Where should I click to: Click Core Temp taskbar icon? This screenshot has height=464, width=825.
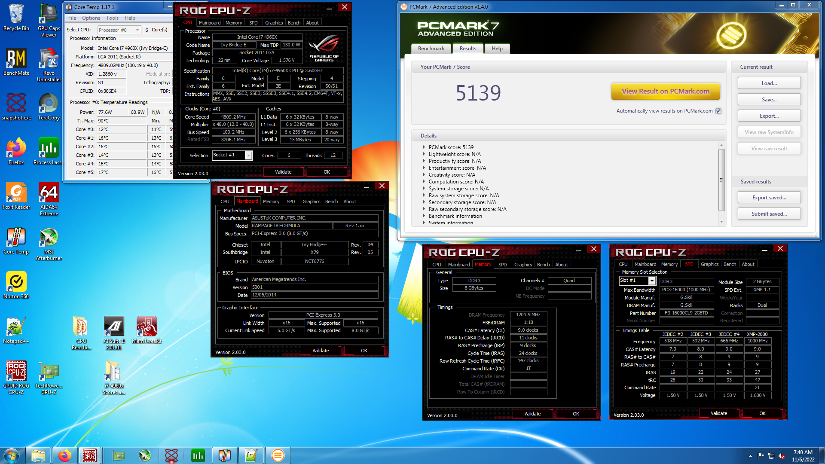tap(225, 455)
